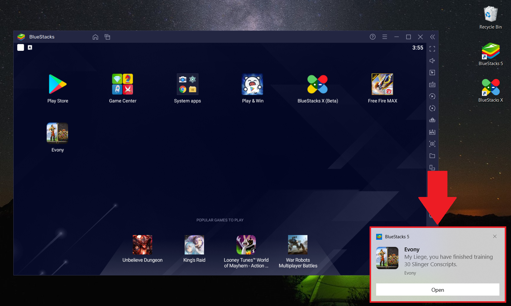
Task: Launch BlueStacks X (Beta) app
Action: [317, 84]
